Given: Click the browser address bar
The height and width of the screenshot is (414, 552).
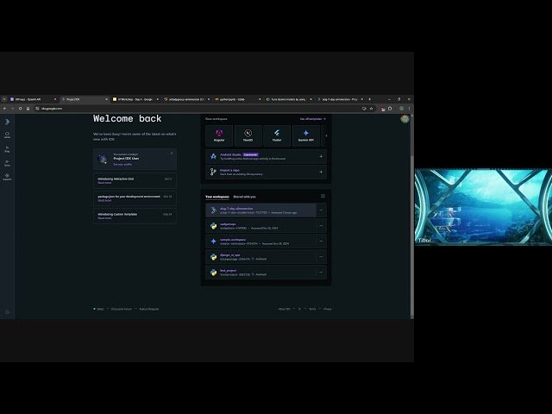Looking at the screenshot, I should tap(198, 109).
